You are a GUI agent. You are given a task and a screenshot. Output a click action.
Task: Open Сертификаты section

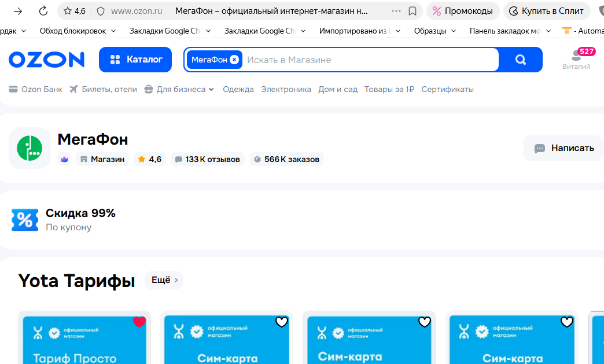coord(447,89)
